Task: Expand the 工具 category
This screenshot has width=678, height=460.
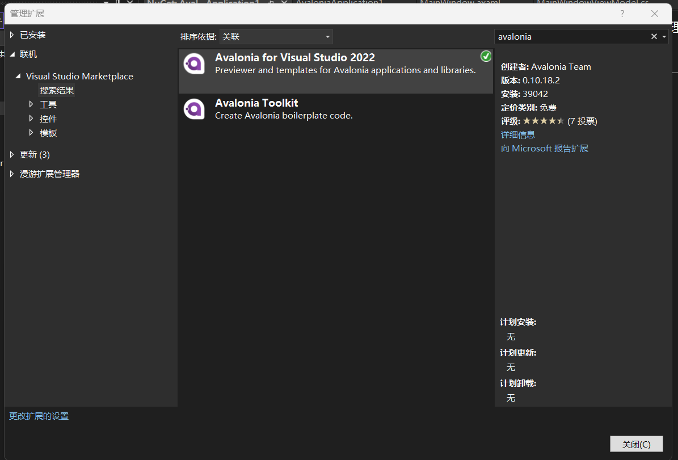Action: (31, 104)
